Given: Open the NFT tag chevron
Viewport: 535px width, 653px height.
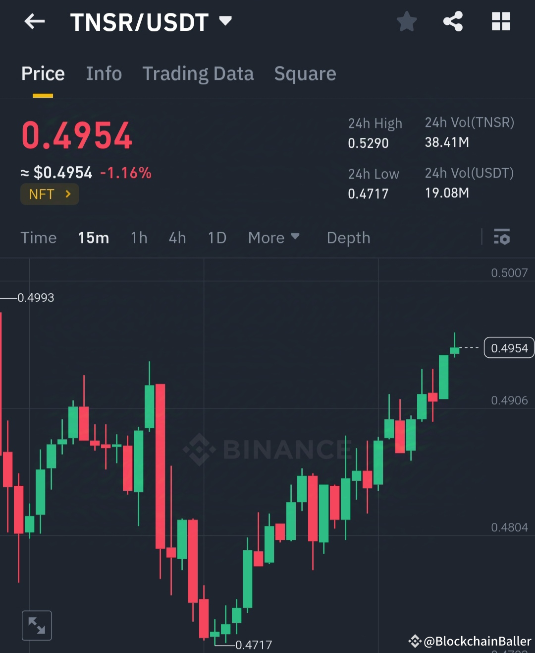Looking at the screenshot, I should point(66,194).
